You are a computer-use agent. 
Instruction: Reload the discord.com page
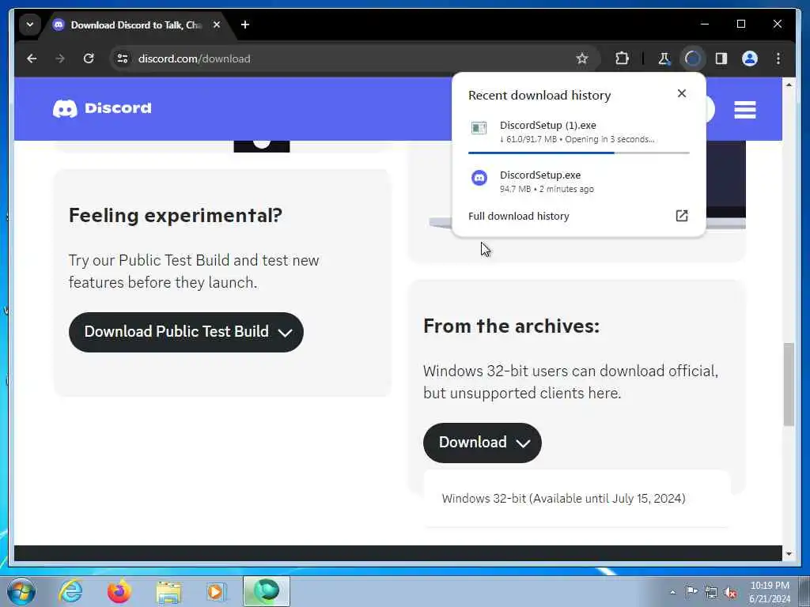(x=89, y=58)
